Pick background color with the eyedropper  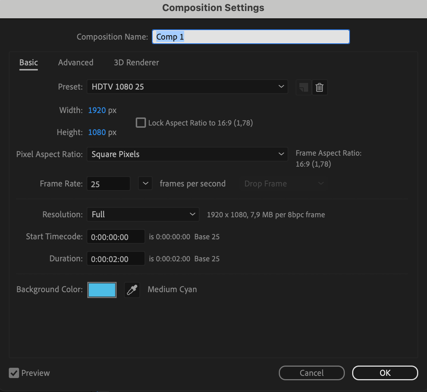[x=132, y=290]
